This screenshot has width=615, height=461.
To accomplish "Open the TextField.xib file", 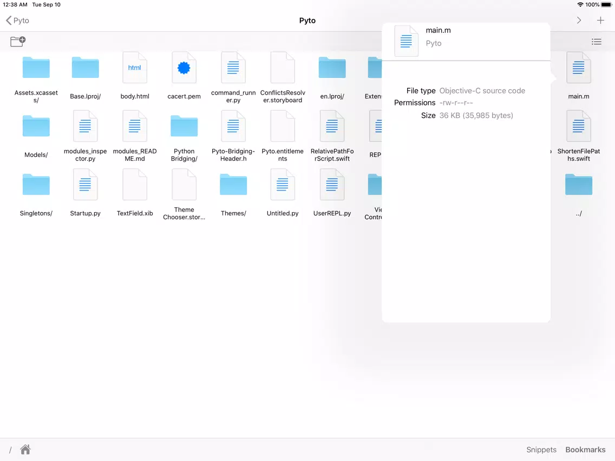I will coord(134,185).
